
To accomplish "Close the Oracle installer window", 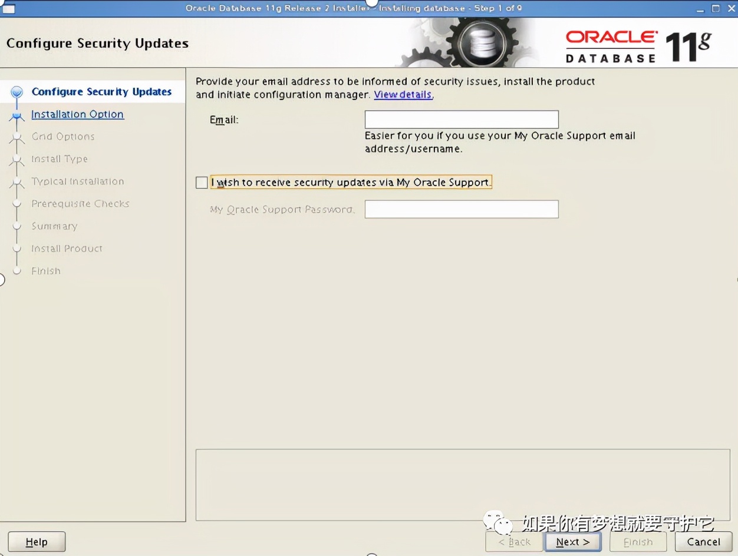I will point(730,8).
